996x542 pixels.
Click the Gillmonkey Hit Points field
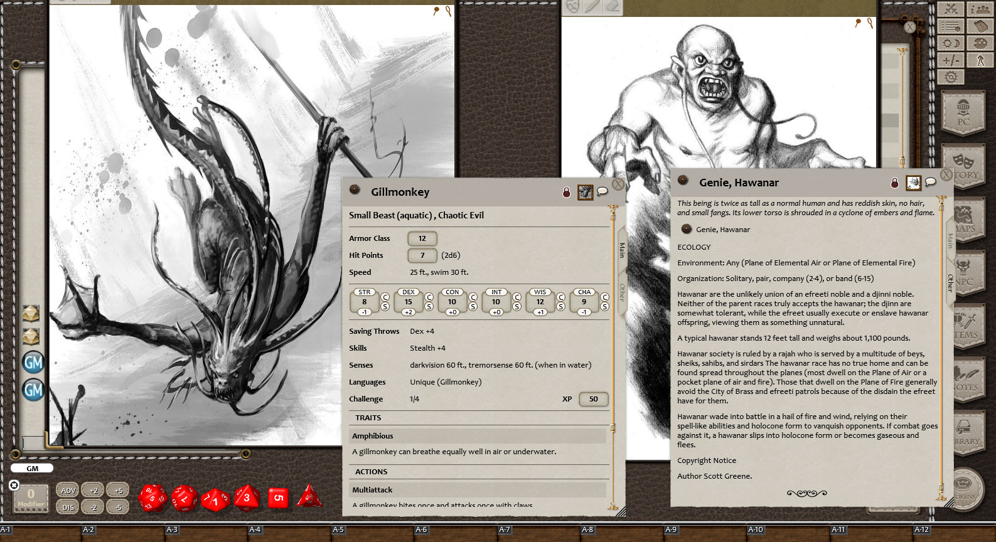click(422, 255)
